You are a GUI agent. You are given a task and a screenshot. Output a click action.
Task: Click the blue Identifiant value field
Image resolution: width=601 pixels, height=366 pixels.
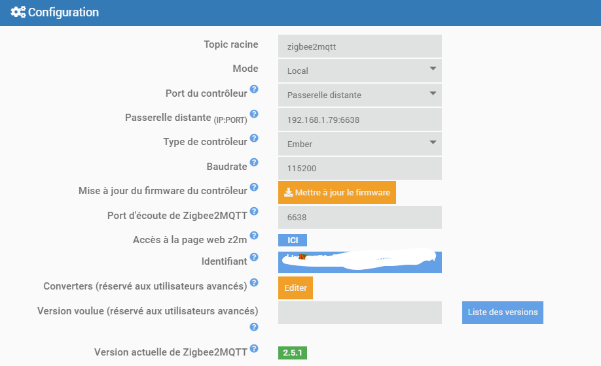tap(360, 262)
